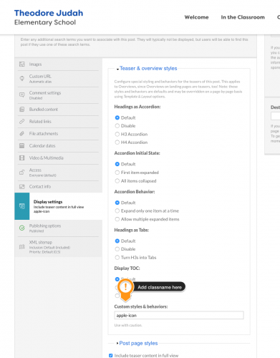Open In the Classroom menu

pos(243,17)
